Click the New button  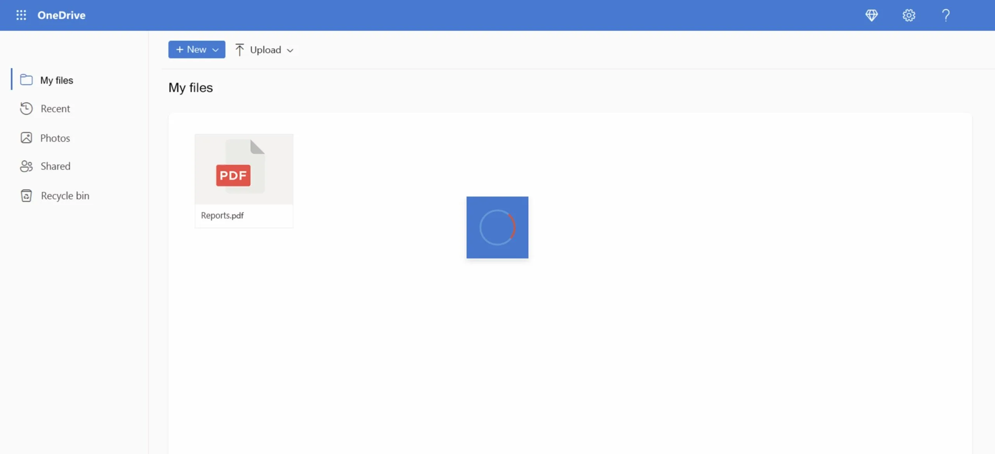(x=196, y=49)
